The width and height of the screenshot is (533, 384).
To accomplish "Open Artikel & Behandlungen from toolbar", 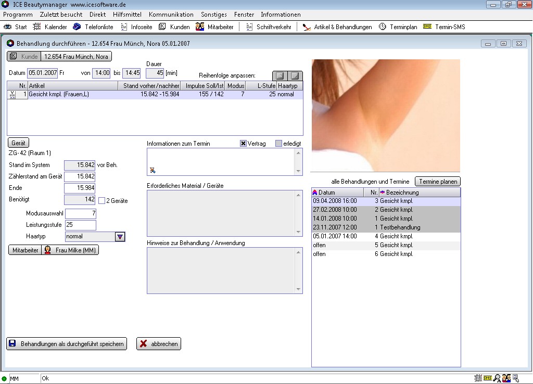I will coord(307,27).
